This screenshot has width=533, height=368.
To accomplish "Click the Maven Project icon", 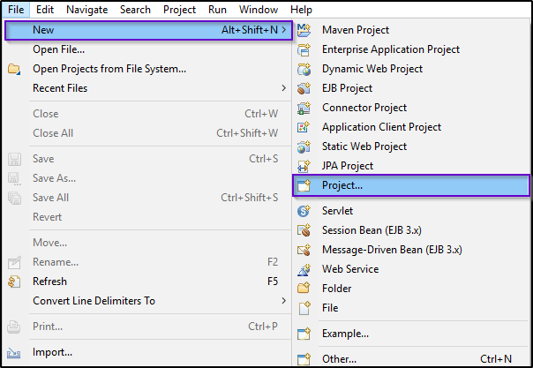I will [304, 30].
